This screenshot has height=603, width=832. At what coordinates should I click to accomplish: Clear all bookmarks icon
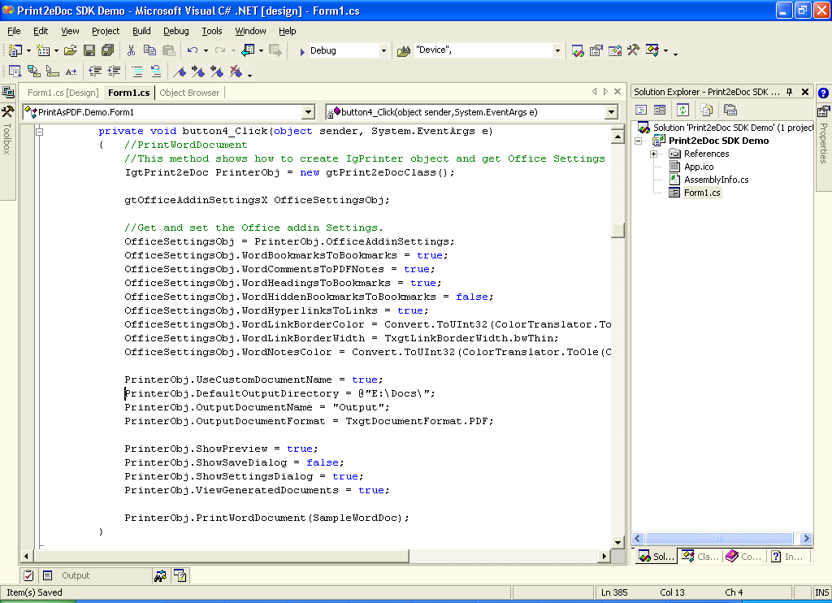[x=236, y=72]
